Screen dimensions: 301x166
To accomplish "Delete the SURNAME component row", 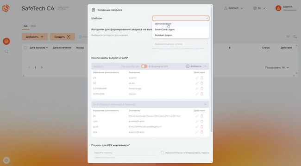I will point(202,94).
